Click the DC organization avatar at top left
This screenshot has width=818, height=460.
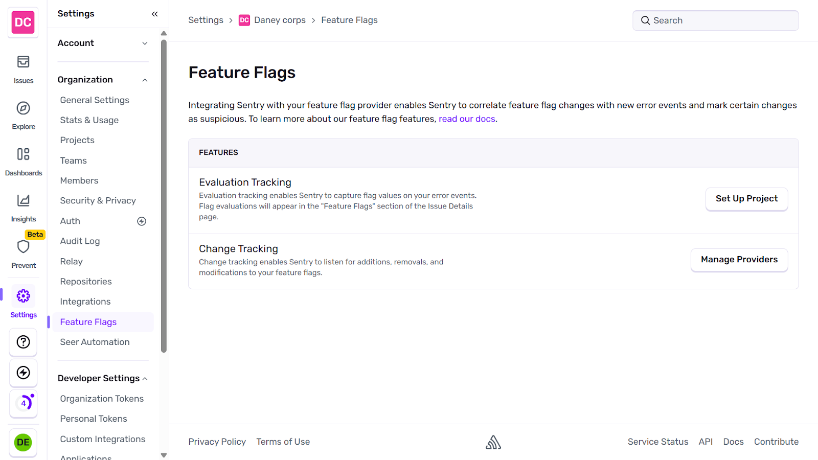[x=23, y=22]
